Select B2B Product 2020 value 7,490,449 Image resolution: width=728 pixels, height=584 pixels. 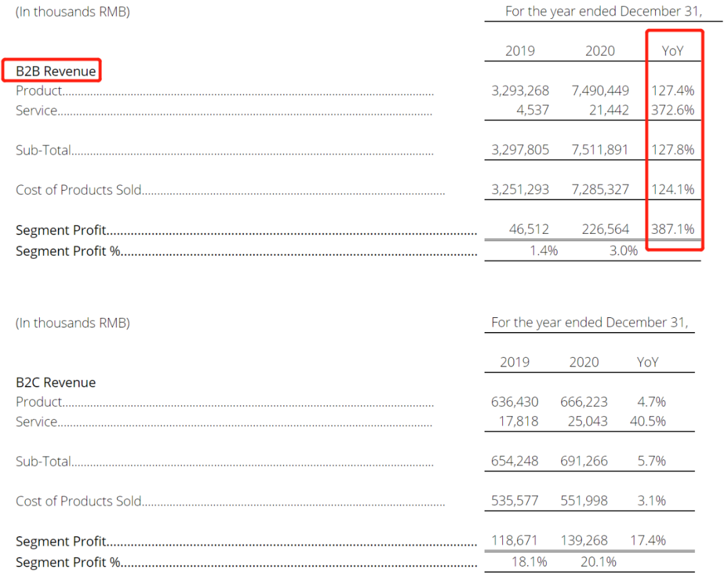click(x=600, y=91)
